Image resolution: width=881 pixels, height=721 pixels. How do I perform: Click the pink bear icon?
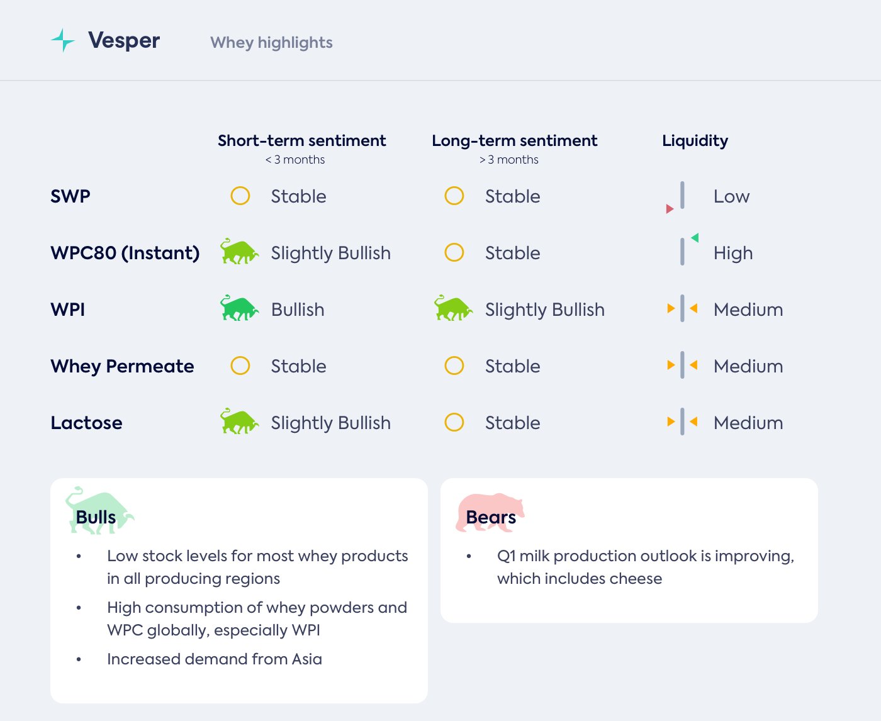pos(490,511)
